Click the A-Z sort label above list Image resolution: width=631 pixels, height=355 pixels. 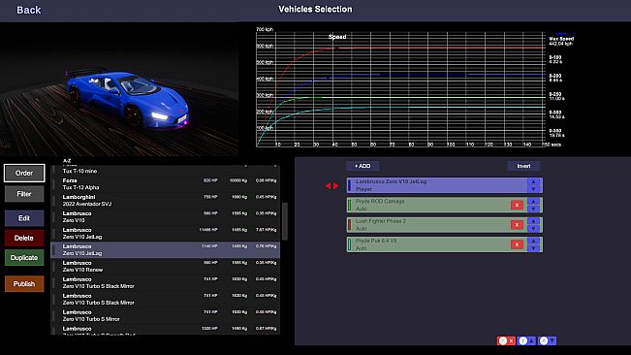coord(67,161)
